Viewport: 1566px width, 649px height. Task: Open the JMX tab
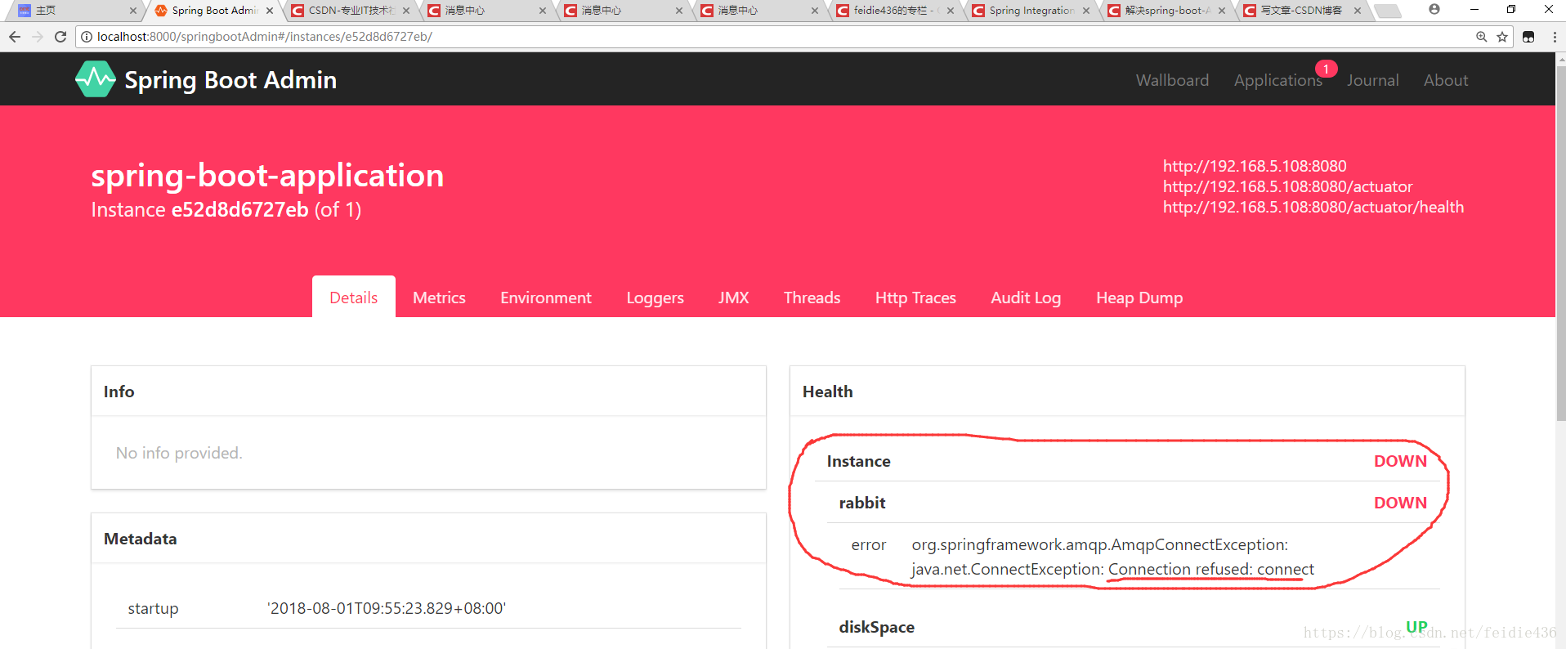click(x=734, y=298)
